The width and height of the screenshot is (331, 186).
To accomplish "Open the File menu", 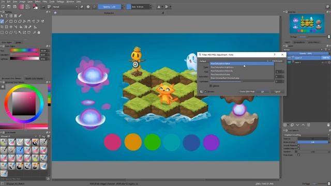I will (x=3, y=2).
